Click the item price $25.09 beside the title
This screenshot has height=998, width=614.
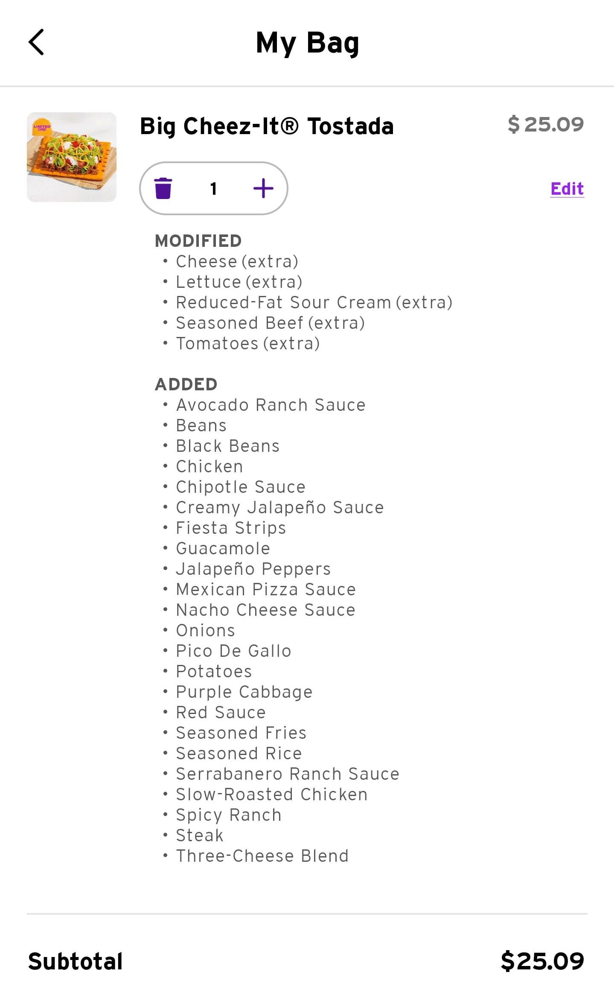pos(545,125)
